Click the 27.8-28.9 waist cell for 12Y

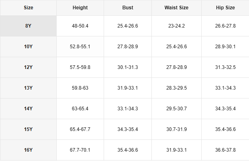click(x=177, y=67)
